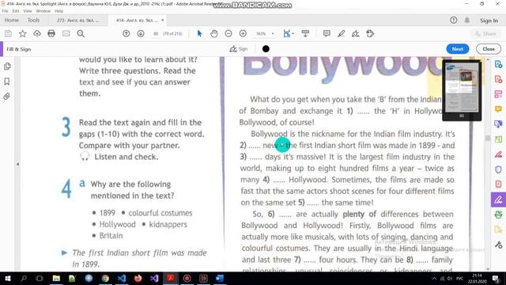Open the View menu
Image resolution: width=506 pixels, height=285 pixels.
[x=28, y=11]
